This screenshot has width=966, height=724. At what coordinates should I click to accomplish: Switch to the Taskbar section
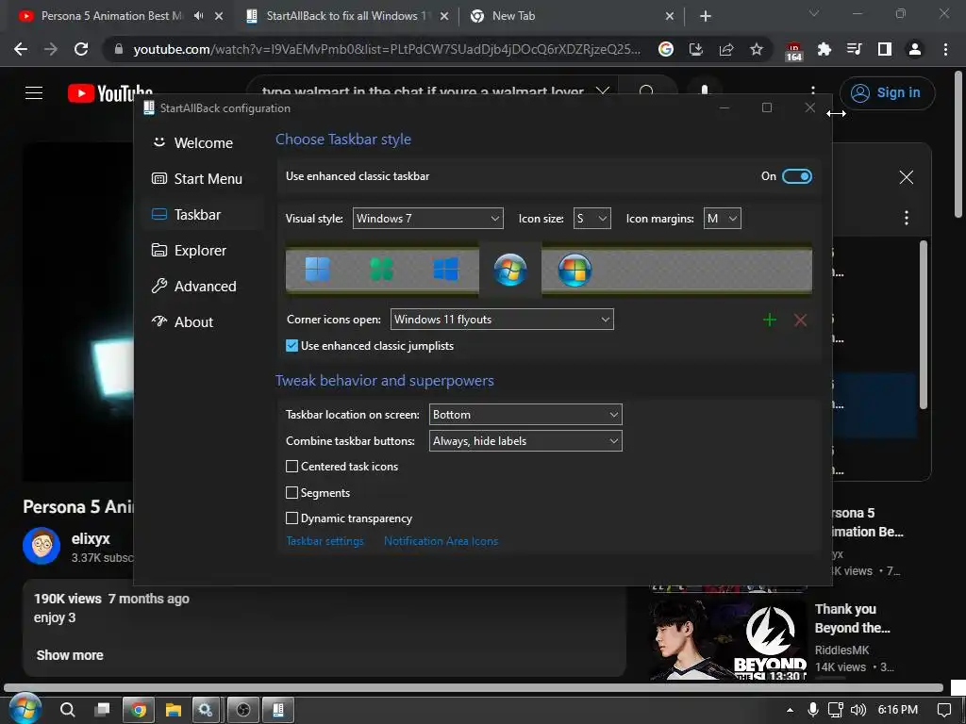(204, 214)
